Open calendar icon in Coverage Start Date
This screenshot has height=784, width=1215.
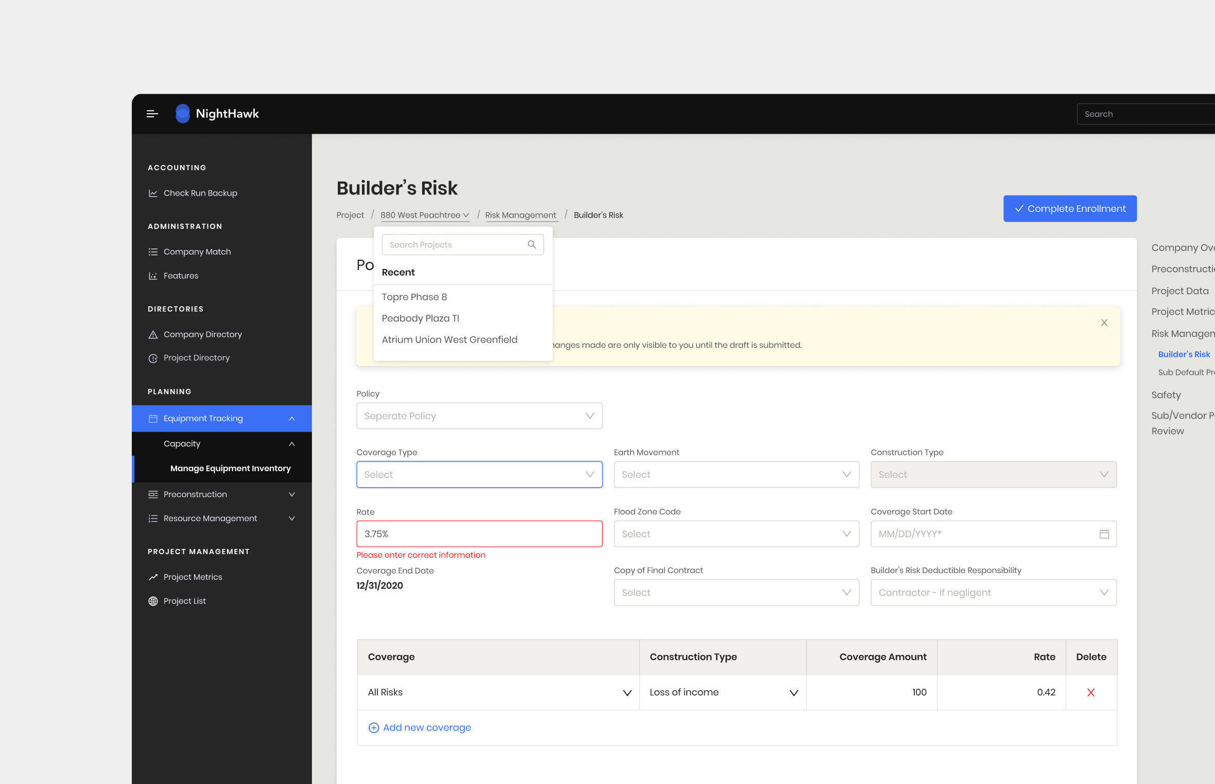[1104, 534]
